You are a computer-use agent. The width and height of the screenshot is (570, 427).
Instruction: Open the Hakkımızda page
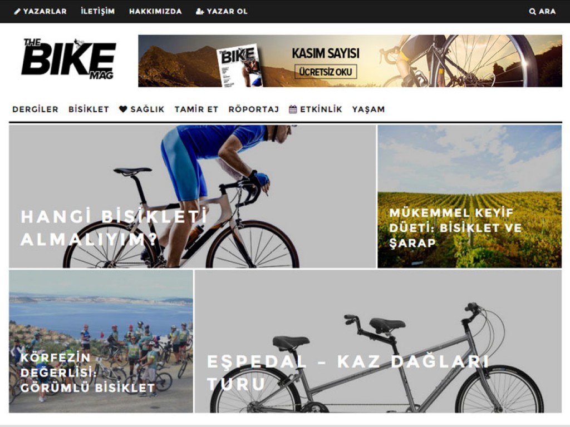click(x=155, y=12)
